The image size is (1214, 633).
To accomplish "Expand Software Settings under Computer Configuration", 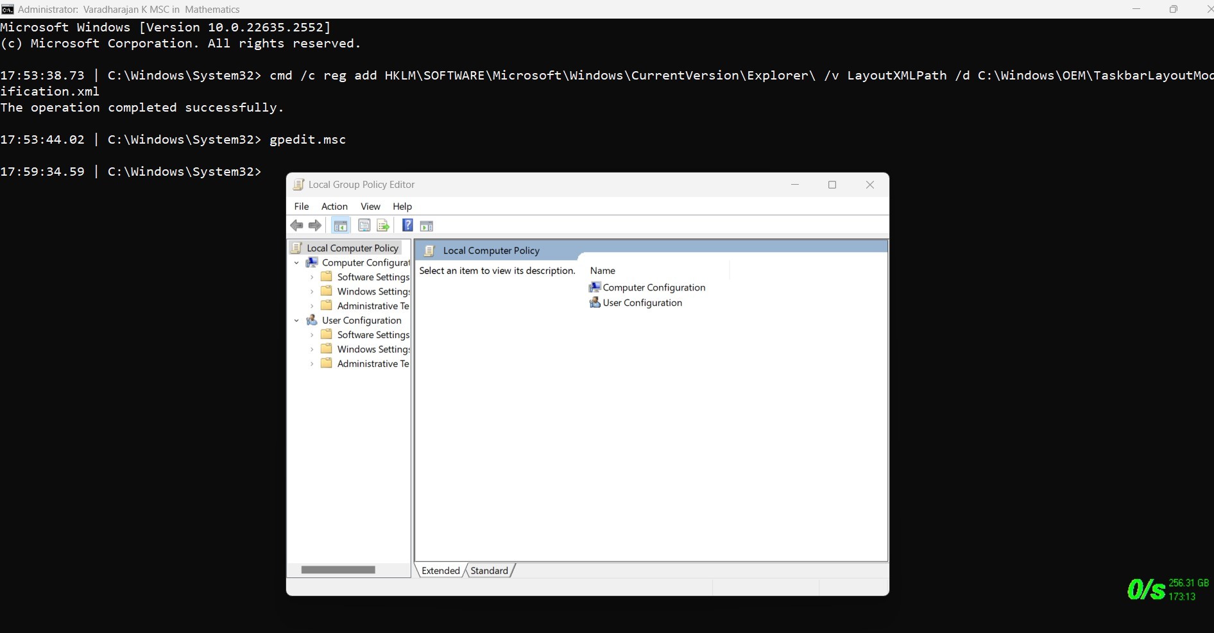I will (312, 277).
